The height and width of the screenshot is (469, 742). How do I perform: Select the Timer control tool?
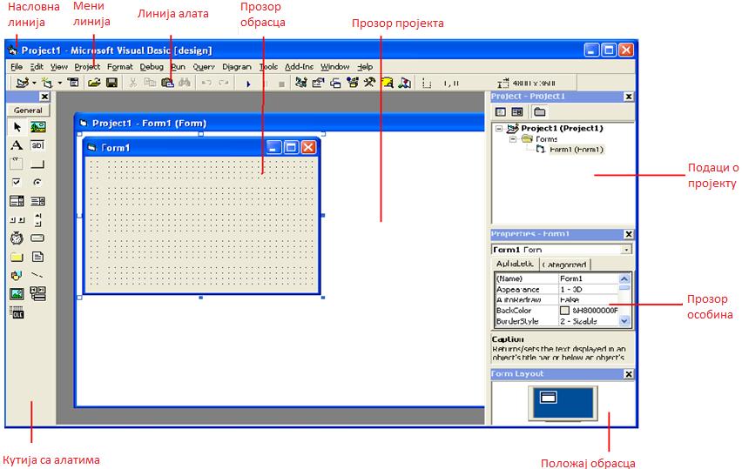tap(17, 238)
